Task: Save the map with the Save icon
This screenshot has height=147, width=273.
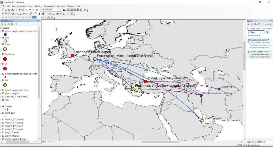Action: 9,10
